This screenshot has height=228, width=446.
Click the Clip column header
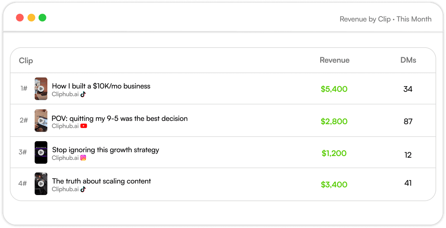click(26, 60)
